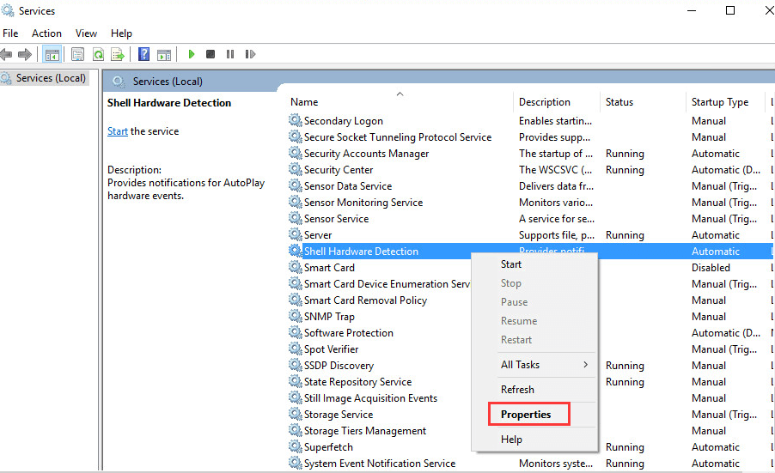
Task: Open the Action menu in menu bar
Action: click(x=46, y=33)
